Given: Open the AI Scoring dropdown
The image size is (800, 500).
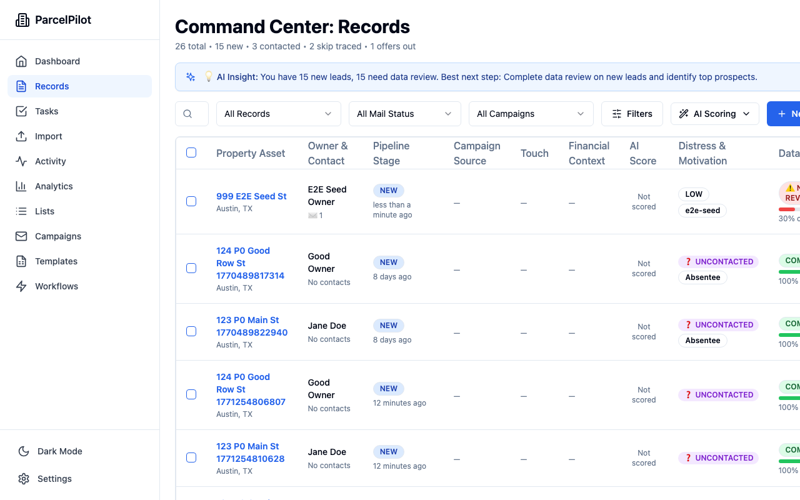Looking at the screenshot, I should (x=714, y=113).
